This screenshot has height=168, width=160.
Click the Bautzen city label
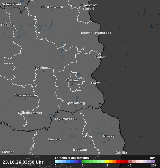coord(80,150)
